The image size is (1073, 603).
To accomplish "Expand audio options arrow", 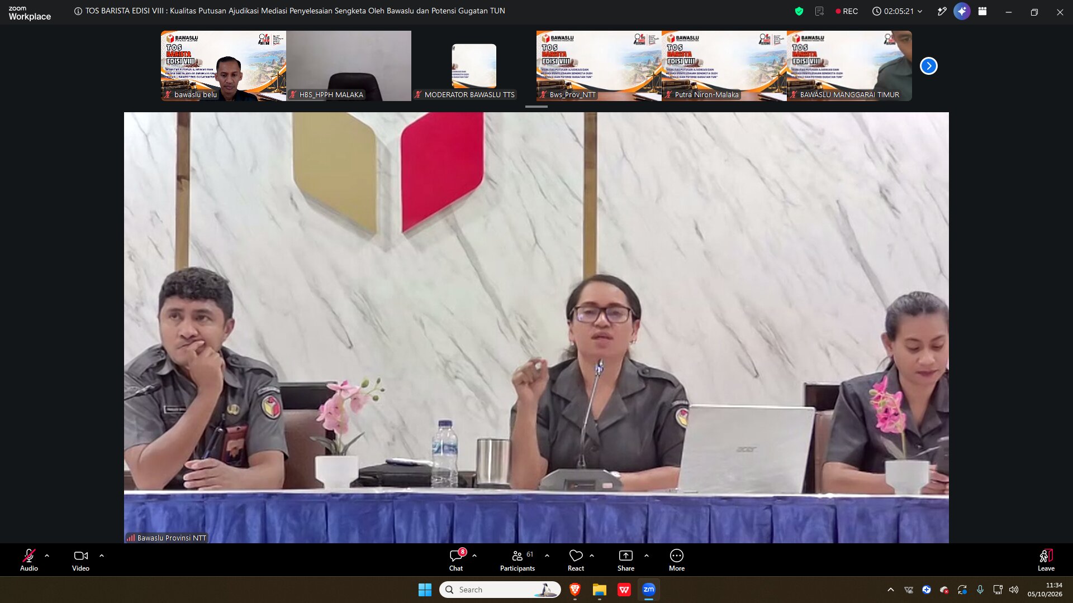I will point(47,556).
